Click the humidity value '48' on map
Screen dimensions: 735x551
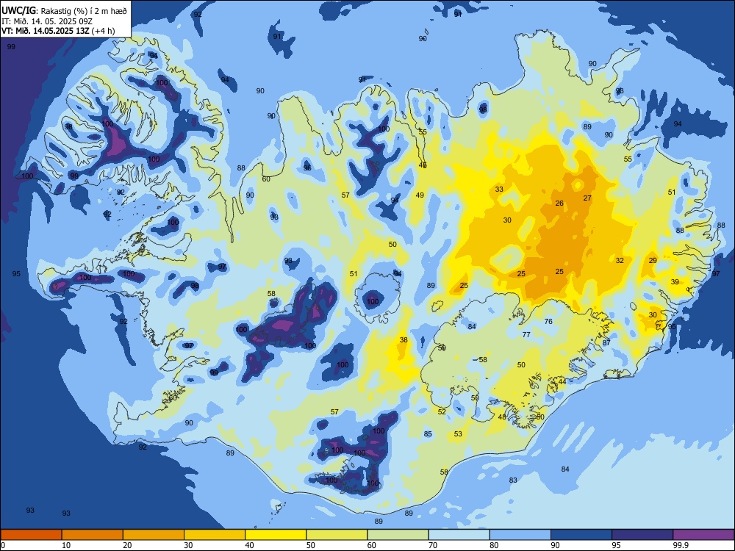(x=502, y=417)
